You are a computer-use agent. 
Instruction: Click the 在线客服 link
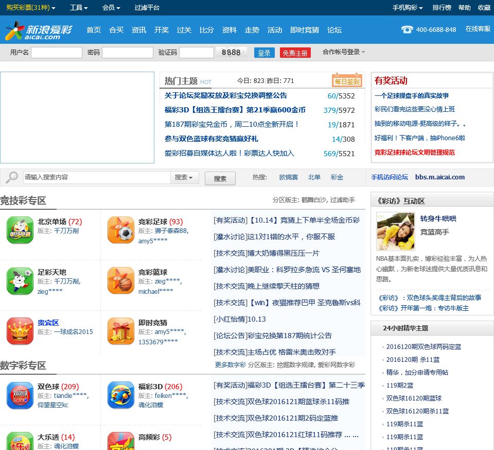478,29
